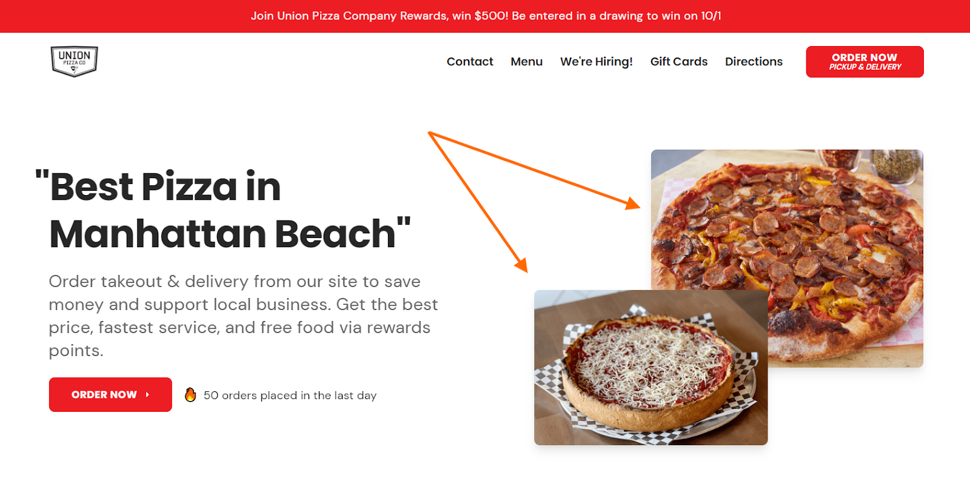Click header ORDER NOW Pickup & Delivery button
The height and width of the screenshot is (493, 970).
tap(865, 62)
